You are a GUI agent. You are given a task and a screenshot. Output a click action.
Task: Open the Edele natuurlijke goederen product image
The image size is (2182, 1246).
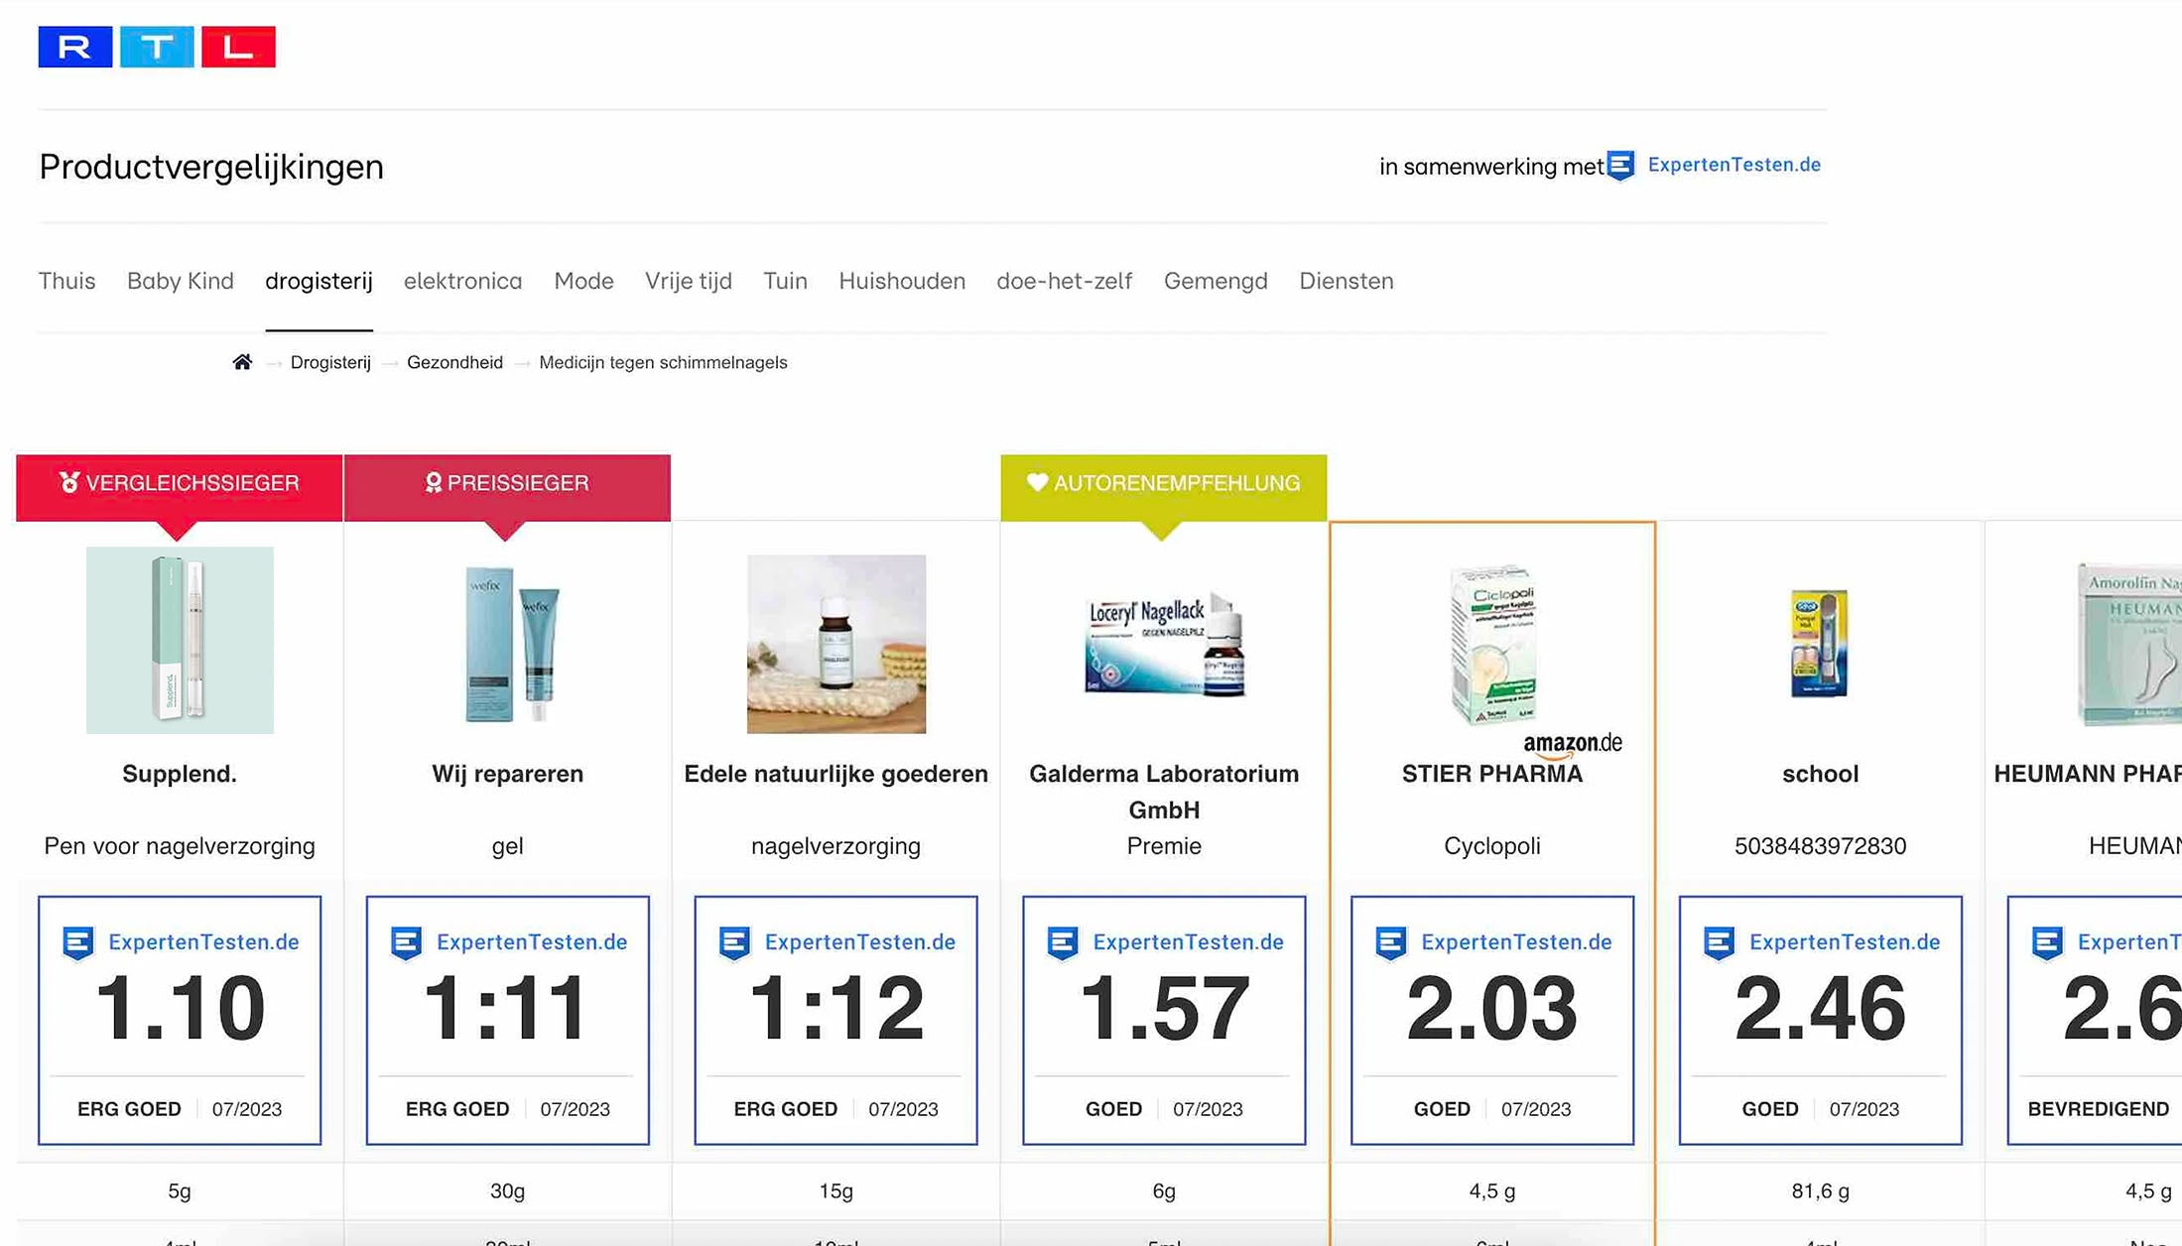(x=836, y=644)
